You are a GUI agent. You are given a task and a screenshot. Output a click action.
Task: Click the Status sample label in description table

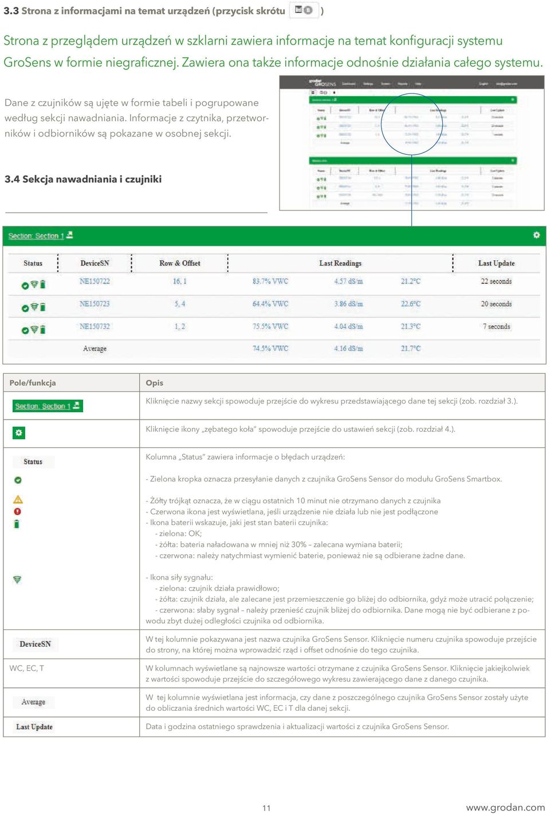(x=33, y=461)
